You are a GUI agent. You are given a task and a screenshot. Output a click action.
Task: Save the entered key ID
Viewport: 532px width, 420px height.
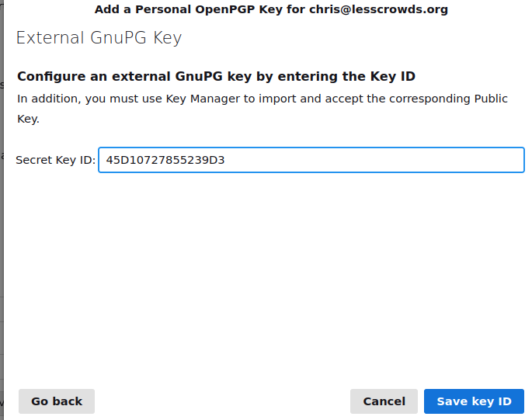(x=474, y=401)
